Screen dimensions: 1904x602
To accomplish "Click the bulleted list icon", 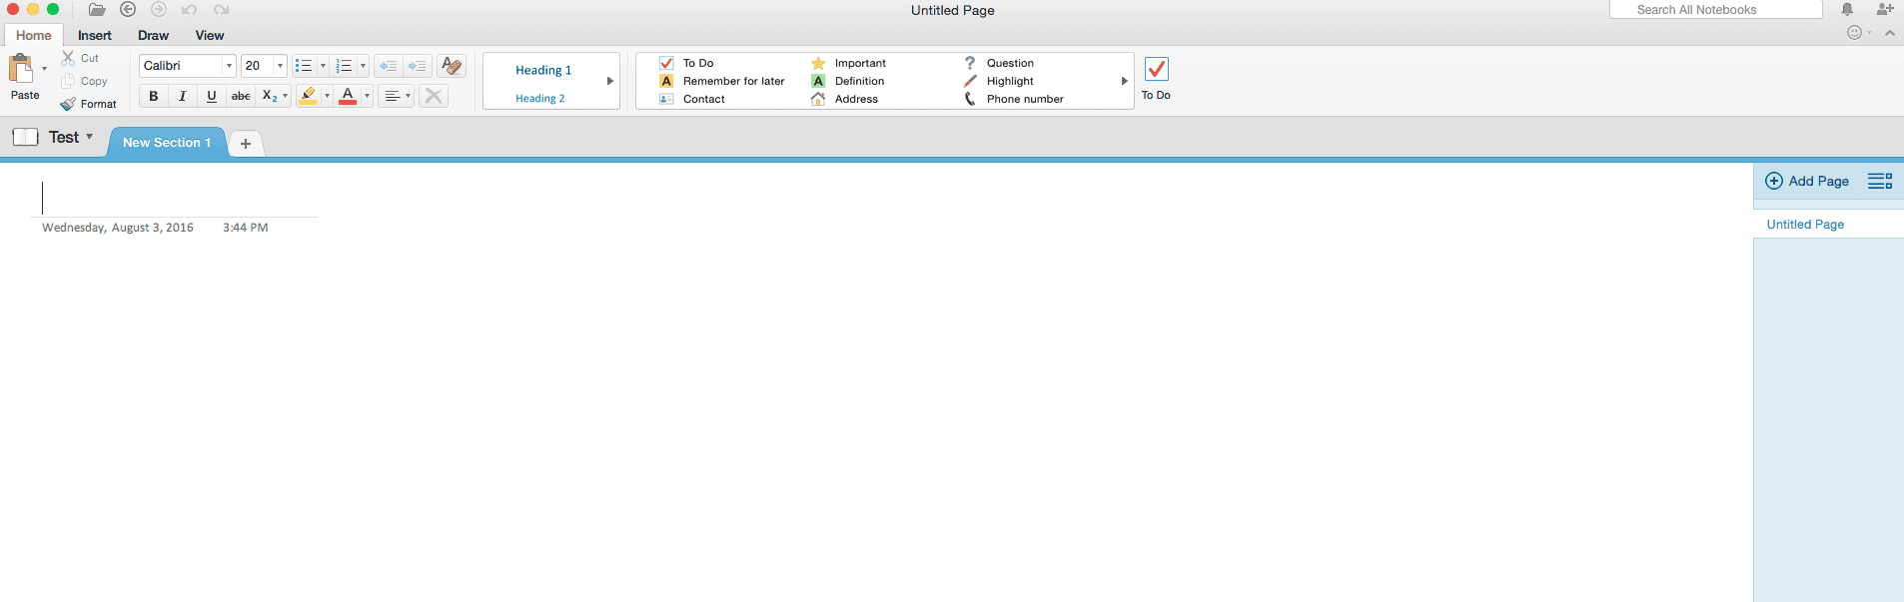I will pos(304,66).
